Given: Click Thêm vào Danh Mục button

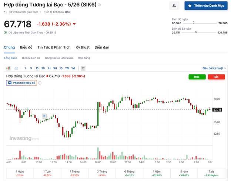Looking at the screenshot, I should pos(206,6).
